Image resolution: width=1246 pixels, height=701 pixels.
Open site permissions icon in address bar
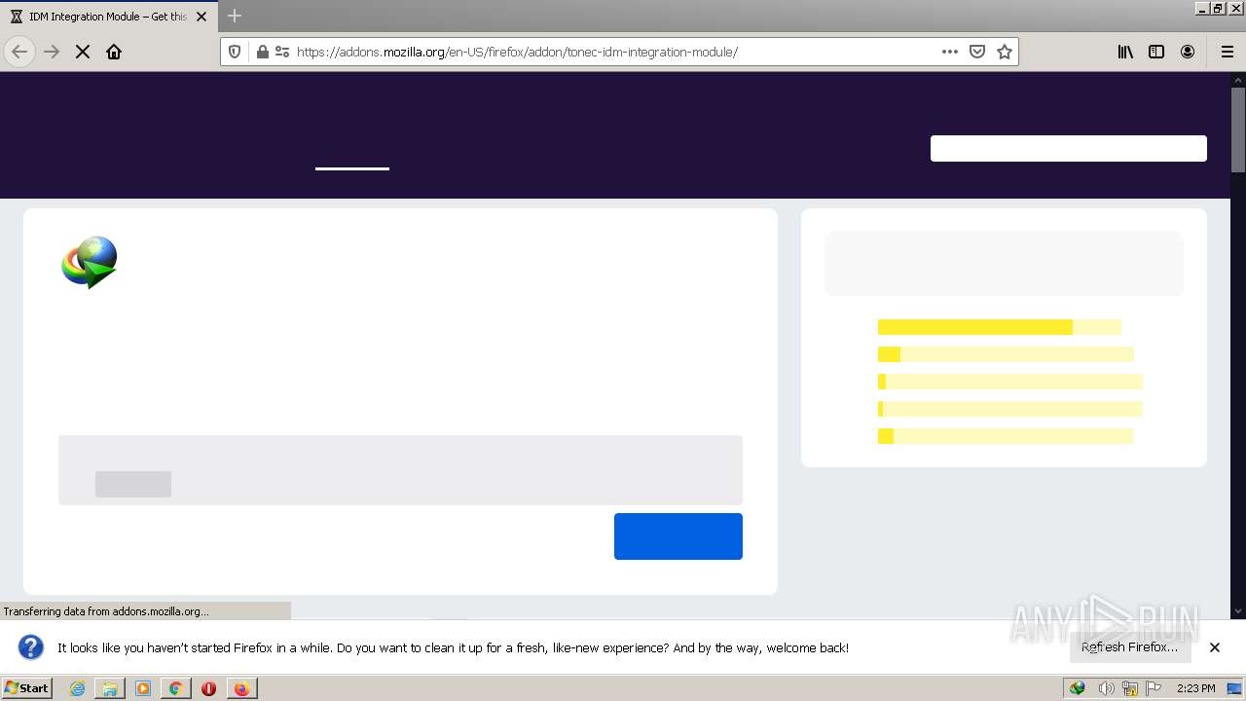(x=282, y=52)
